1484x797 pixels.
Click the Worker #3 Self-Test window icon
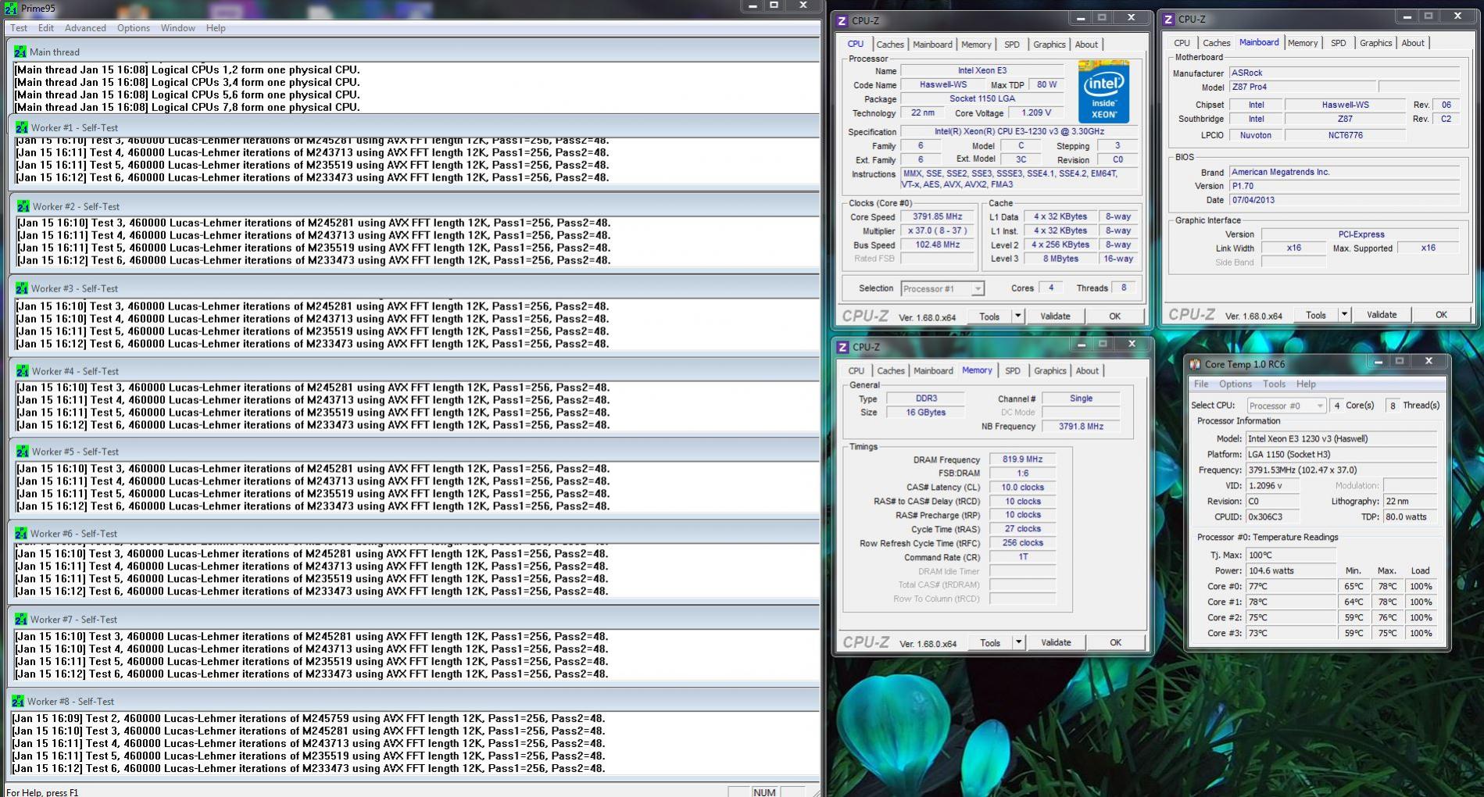[x=22, y=288]
